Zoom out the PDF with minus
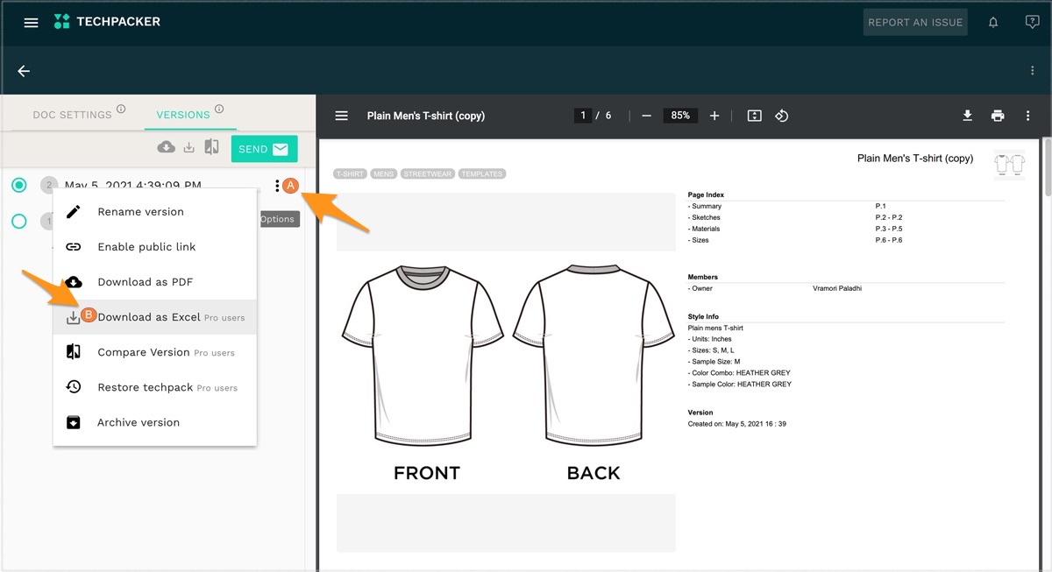The image size is (1052, 572). (x=646, y=116)
